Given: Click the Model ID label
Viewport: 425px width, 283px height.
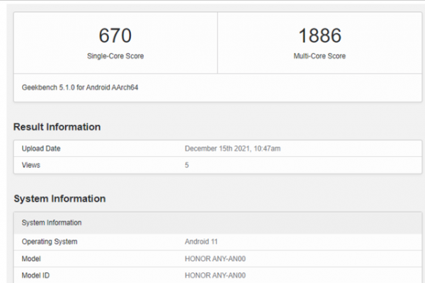Looking at the screenshot, I should [x=37, y=275].
